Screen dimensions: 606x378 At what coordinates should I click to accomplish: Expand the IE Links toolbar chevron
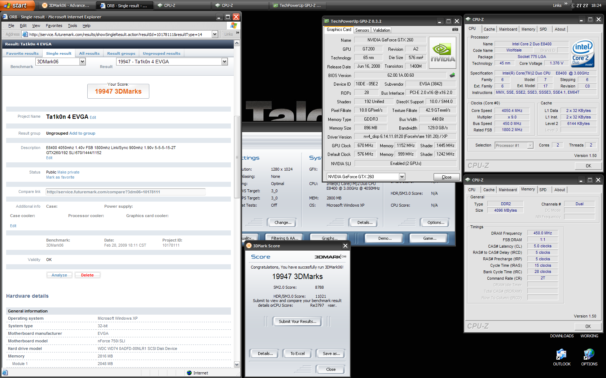point(238,33)
